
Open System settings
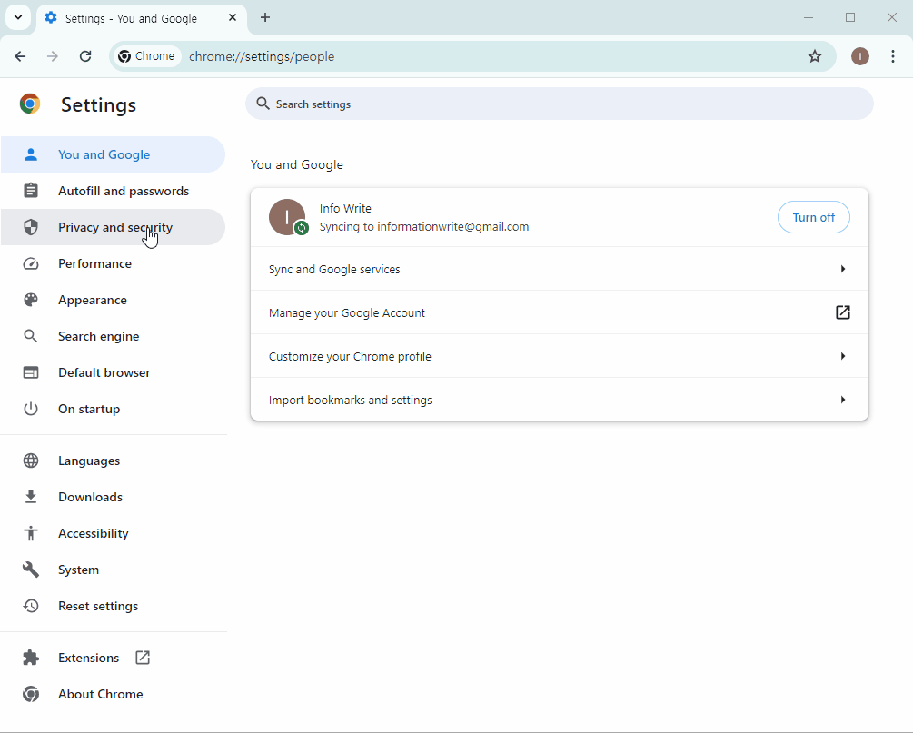(113, 570)
